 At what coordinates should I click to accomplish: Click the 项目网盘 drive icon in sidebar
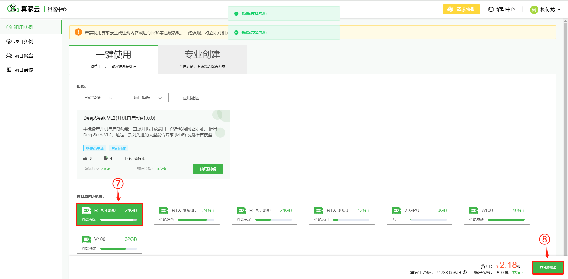9,55
